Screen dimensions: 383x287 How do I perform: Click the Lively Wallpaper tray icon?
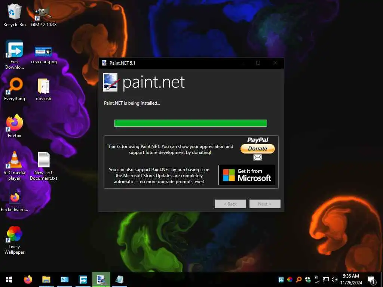pos(290,280)
